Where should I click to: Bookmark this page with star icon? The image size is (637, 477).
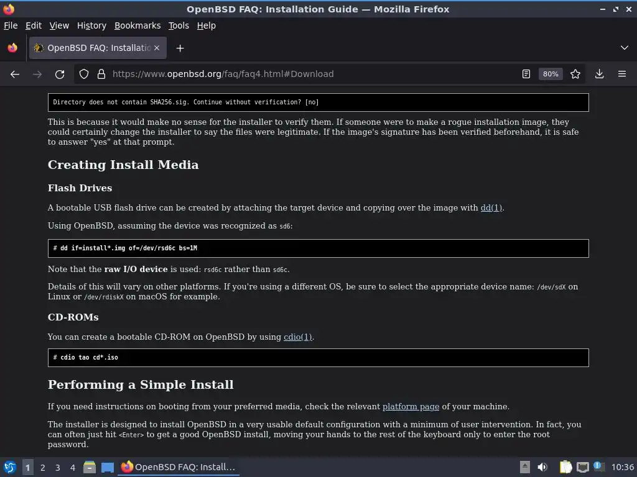575,75
